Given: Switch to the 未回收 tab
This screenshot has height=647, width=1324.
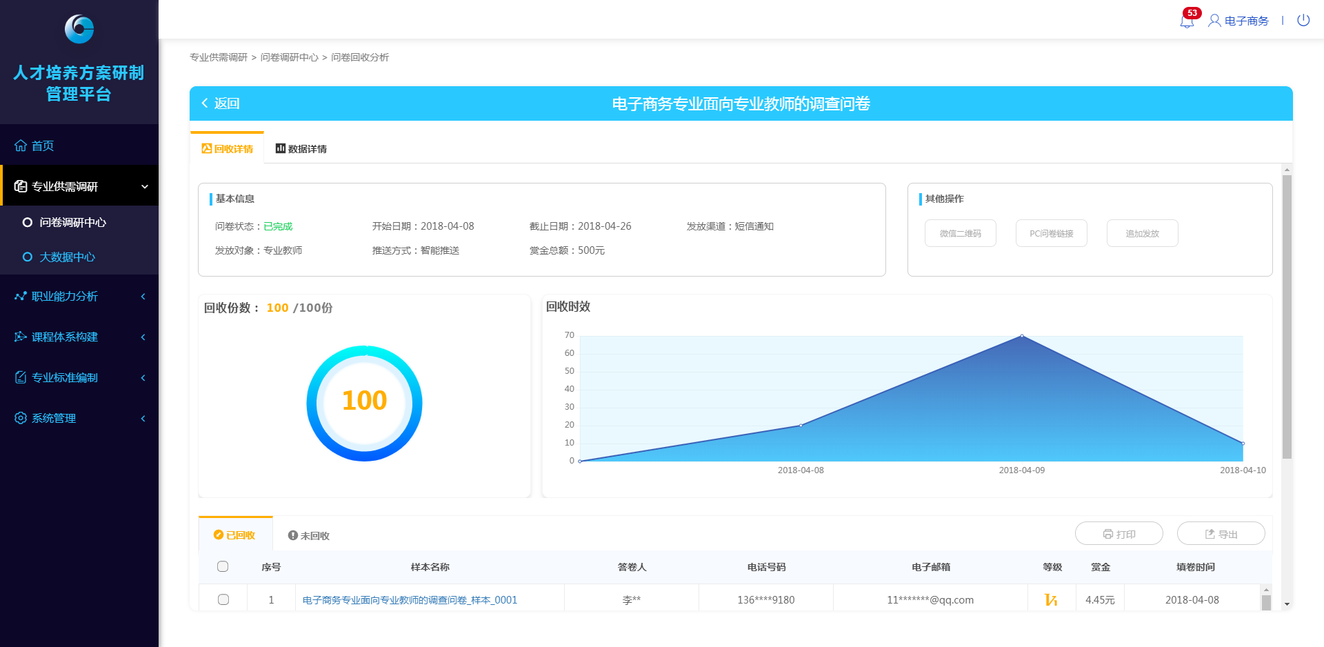Looking at the screenshot, I should (308, 535).
